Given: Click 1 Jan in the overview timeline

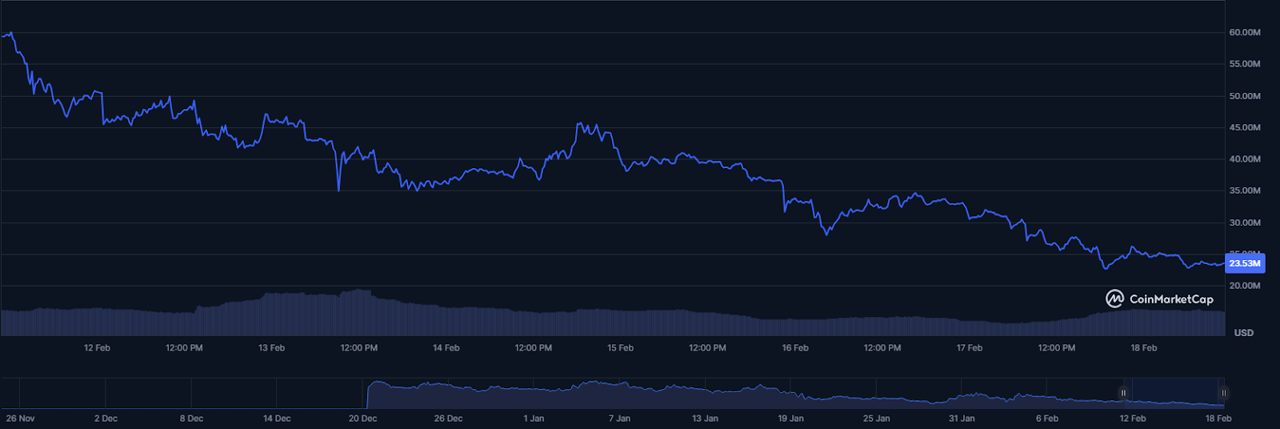Looking at the screenshot, I should click(534, 419).
